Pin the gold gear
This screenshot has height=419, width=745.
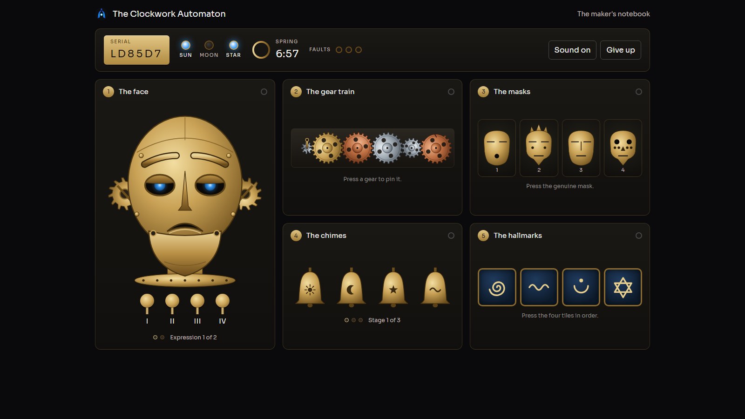[x=327, y=148]
